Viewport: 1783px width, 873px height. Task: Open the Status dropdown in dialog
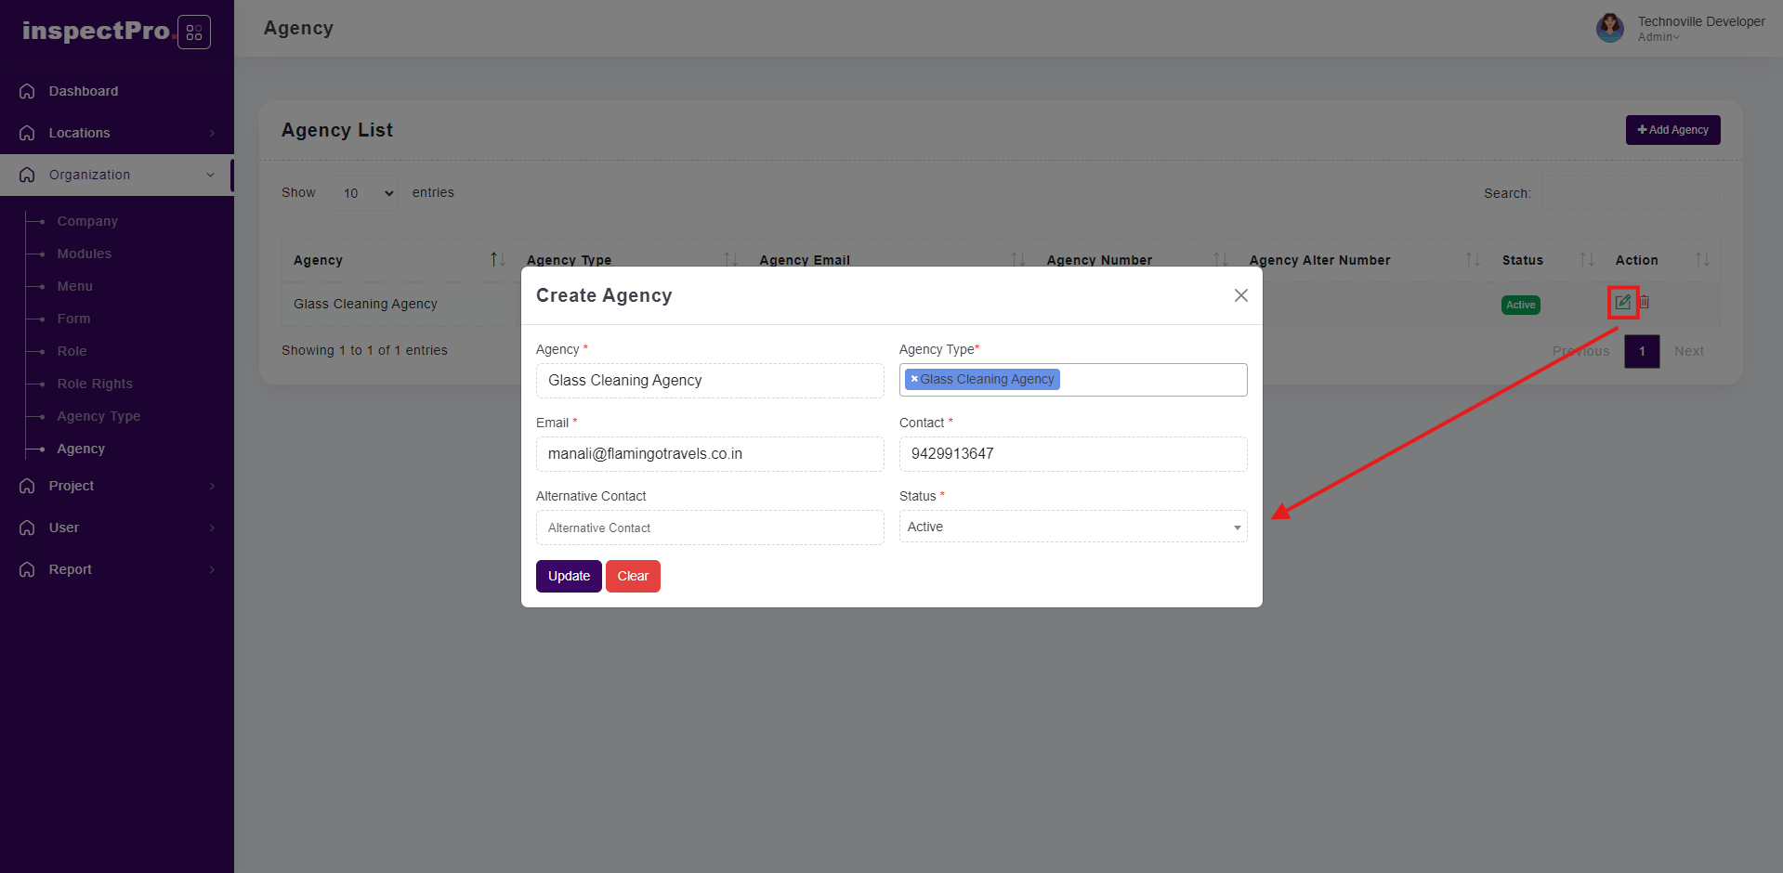coord(1072,527)
